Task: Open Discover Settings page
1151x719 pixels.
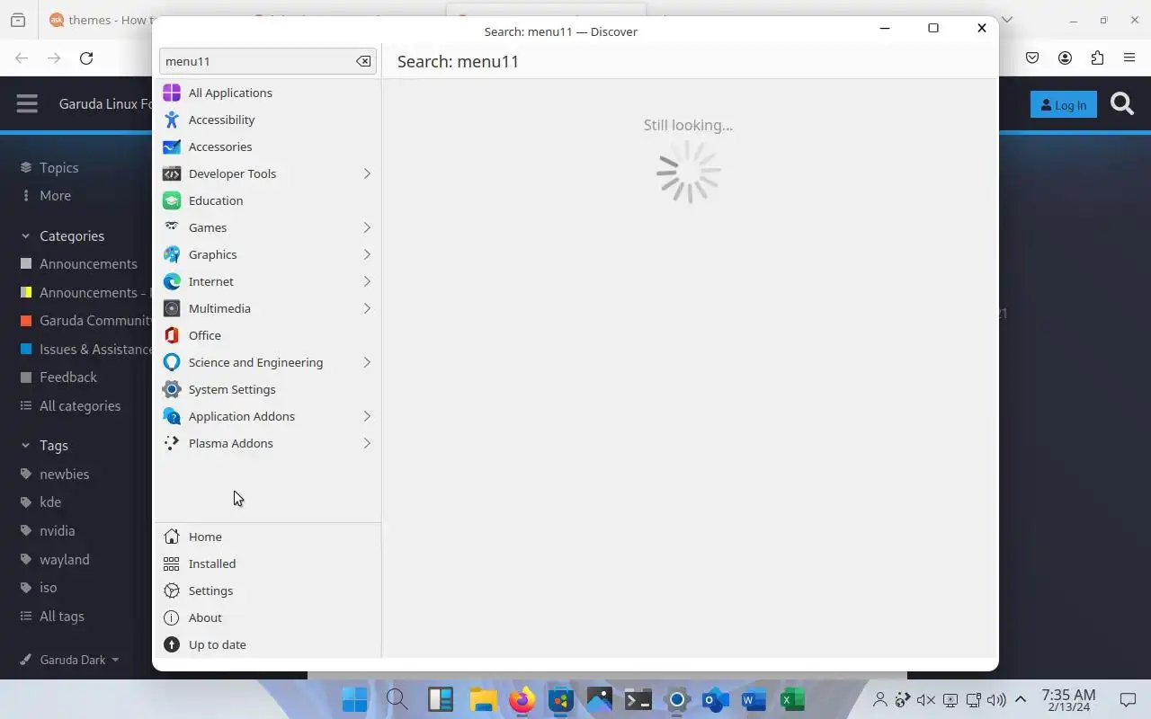Action: tap(268, 590)
